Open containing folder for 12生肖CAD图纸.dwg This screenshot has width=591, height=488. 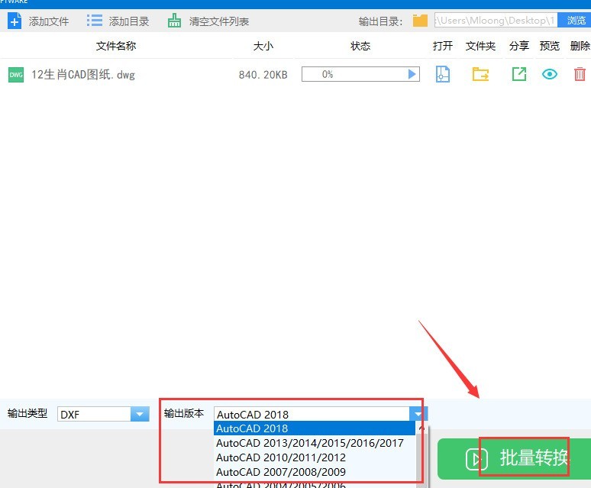pyautogui.click(x=480, y=74)
